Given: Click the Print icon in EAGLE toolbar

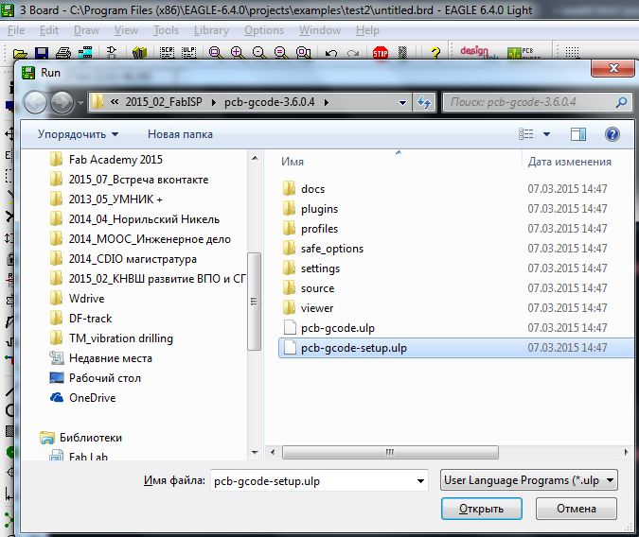Looking at the screenshot, I should (63, 53).
